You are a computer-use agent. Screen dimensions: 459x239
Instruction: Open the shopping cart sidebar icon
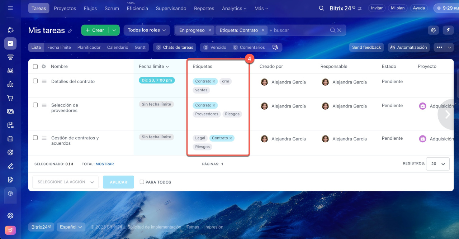pos(10,98)
